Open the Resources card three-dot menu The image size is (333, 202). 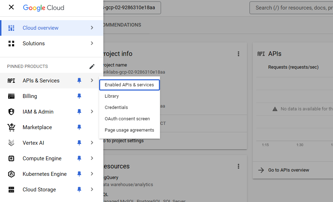pos(239,166)
